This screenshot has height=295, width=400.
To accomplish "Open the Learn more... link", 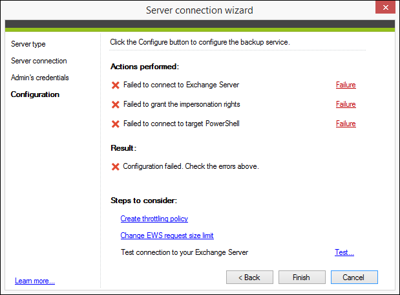I will 35,281.
